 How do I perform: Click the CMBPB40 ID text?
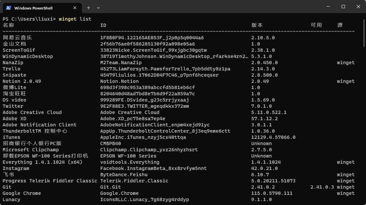tap(110, 143)
